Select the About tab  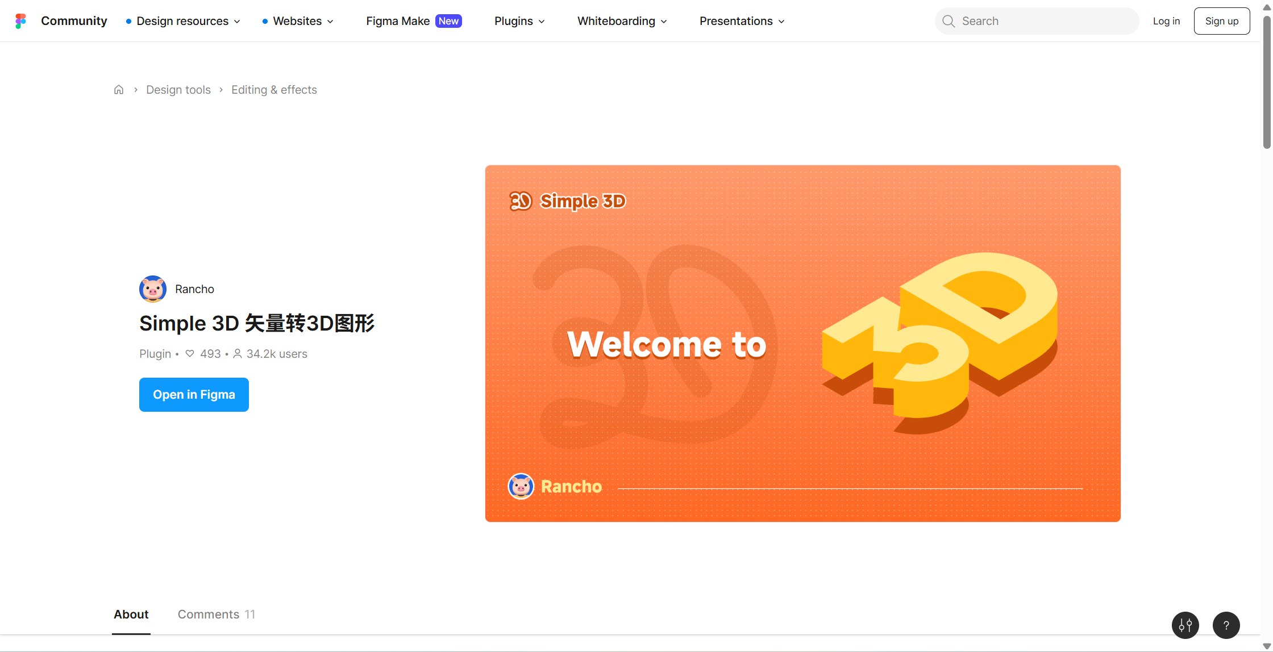click(x=131, y=614)
